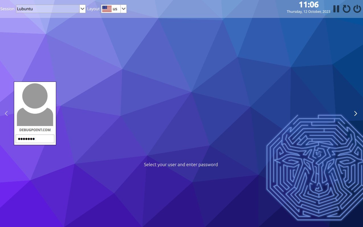The height and width of the screenshot is (227, 363).
Task: Click the reboot circular arrow icon
Action: point(346,9)
